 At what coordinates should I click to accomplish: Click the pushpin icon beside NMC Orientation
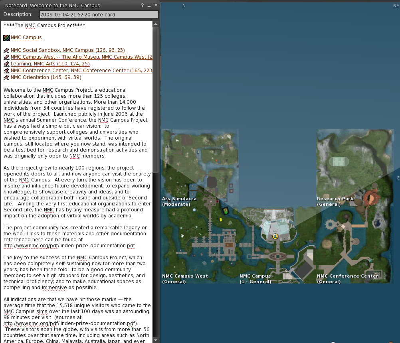6,77
